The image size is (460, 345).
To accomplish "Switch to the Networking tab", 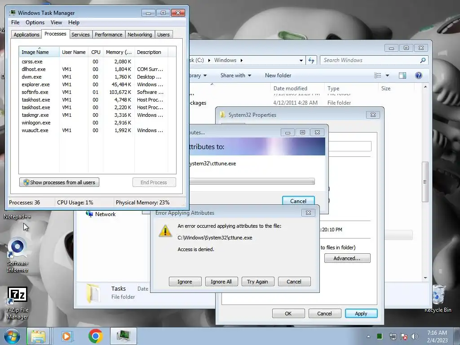I will (x=140, y=35).
